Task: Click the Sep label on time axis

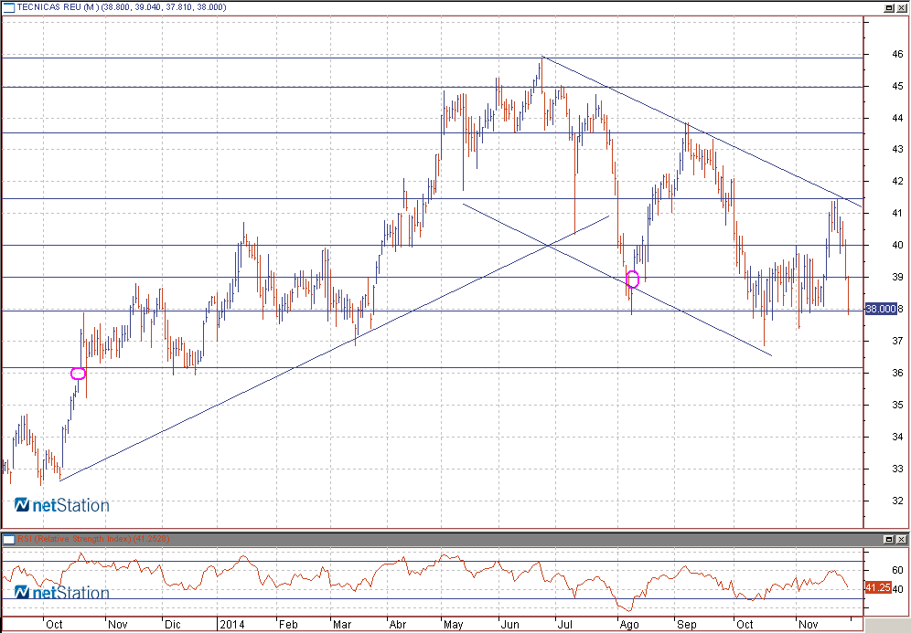Action: click(687, 625)
